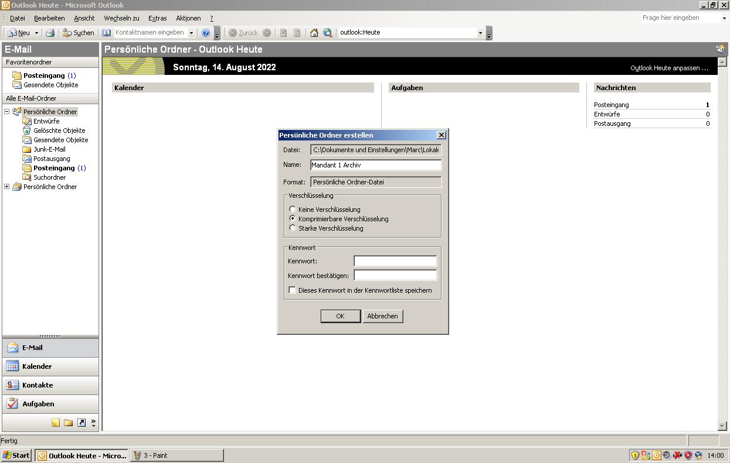Click the navigation pane configure buttons chevron

click(93, 423)
